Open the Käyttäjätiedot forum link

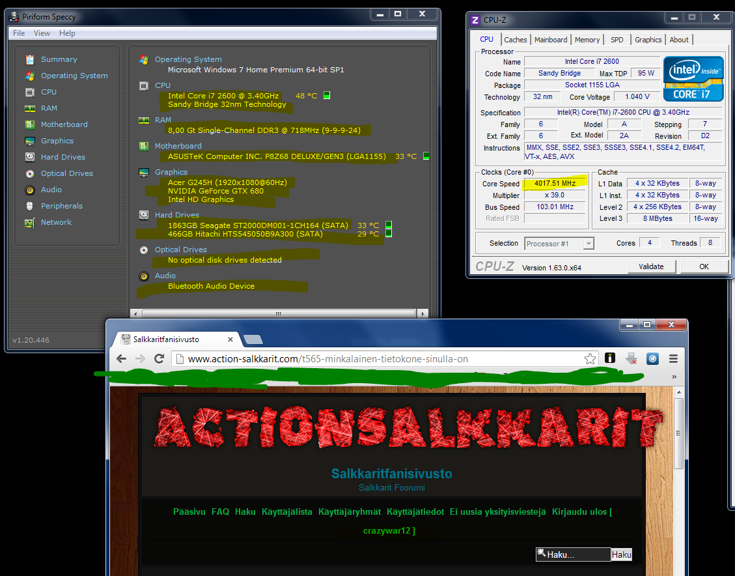[415, 511]
